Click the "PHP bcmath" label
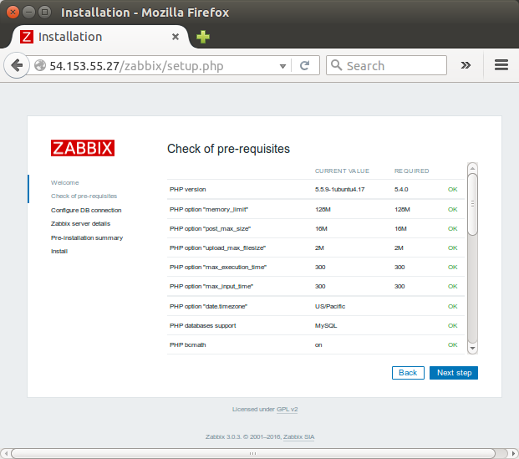 point(188,344)
